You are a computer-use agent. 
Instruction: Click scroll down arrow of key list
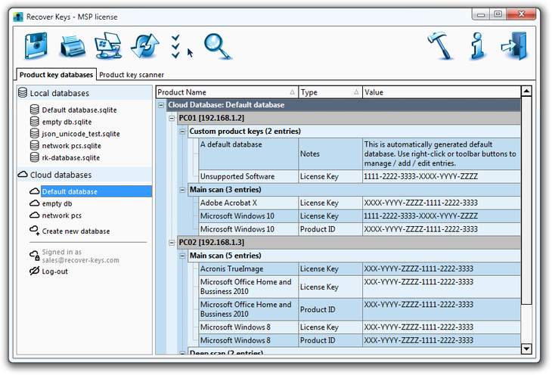[x=526, y=349]
